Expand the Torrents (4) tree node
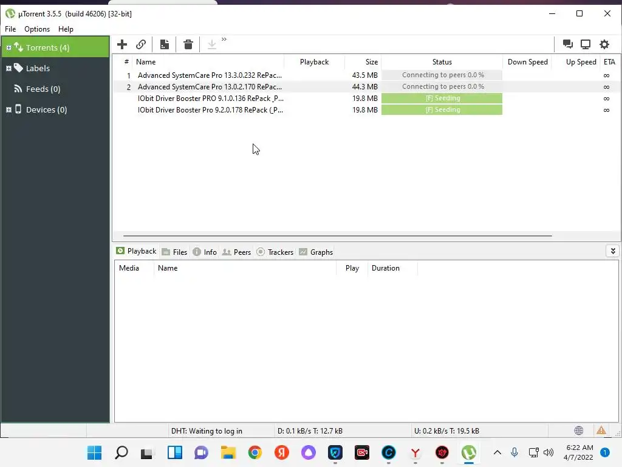Image resolution: width=622 pixels, height=467 pixels. point(9,47)
